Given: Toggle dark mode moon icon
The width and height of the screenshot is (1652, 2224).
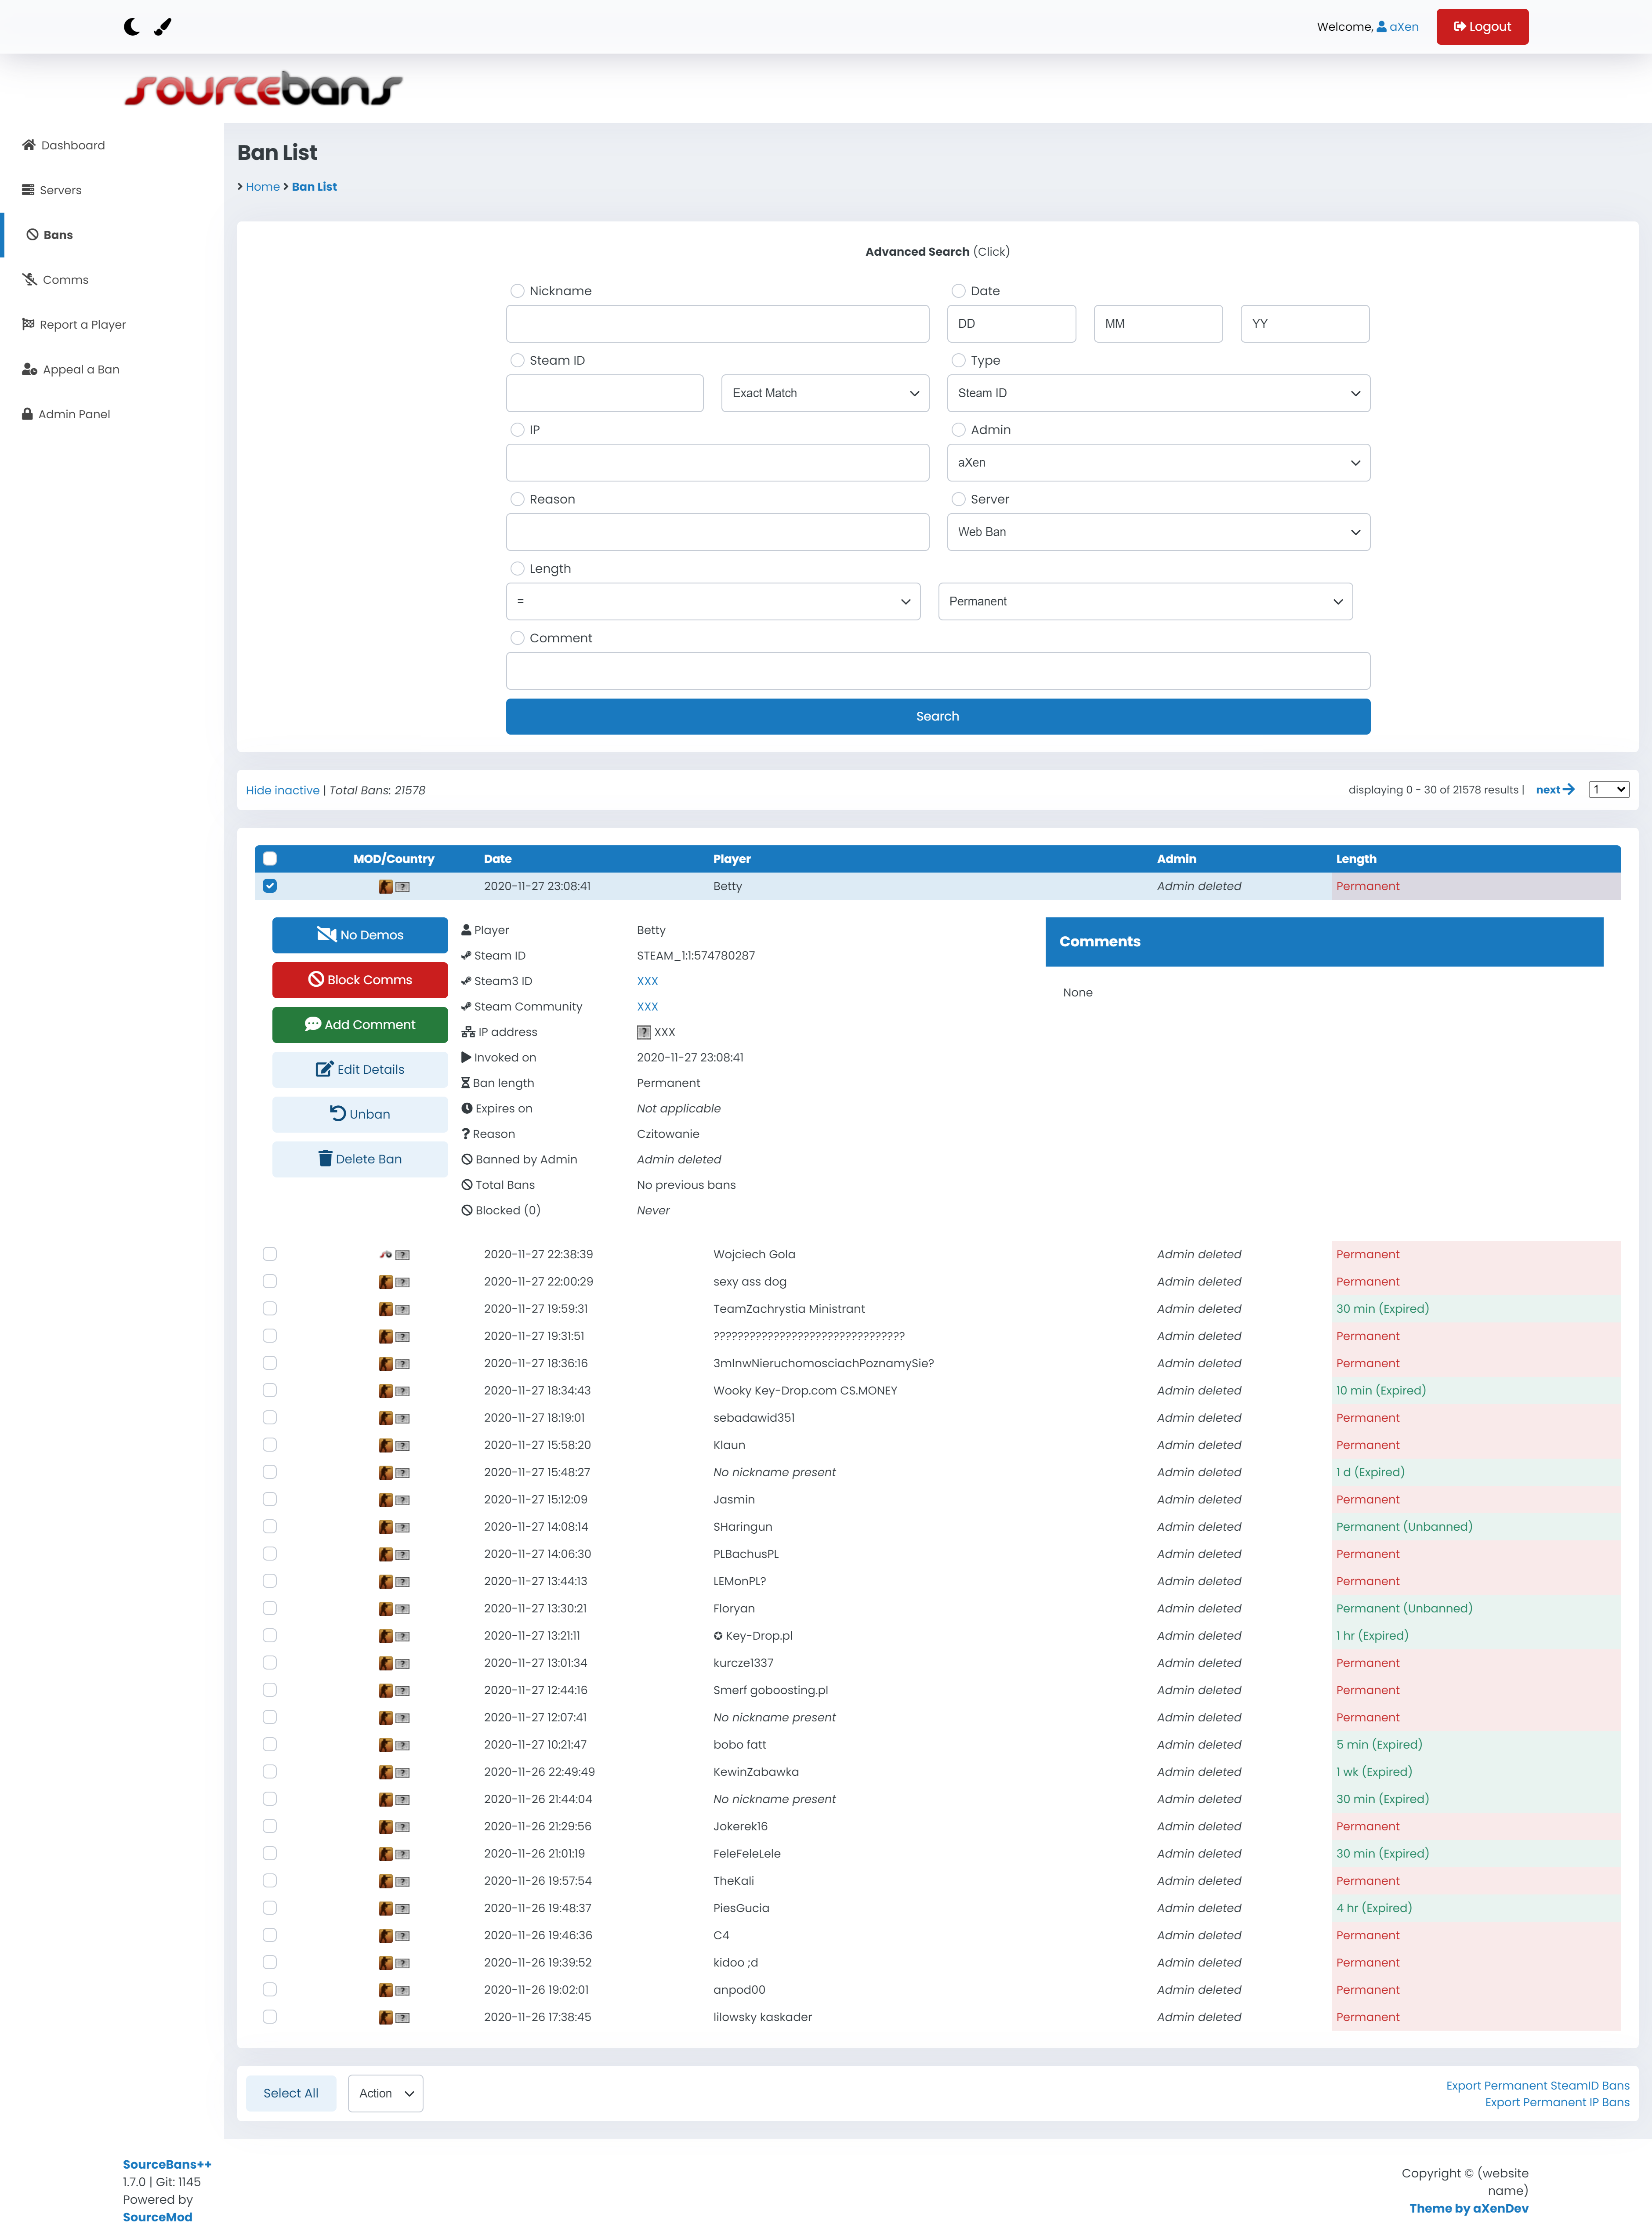Looking at the screenshot, I should [x=131, y=27].
